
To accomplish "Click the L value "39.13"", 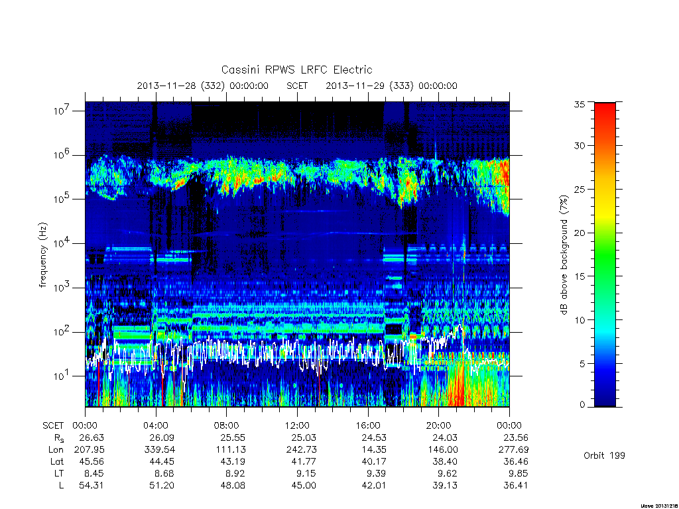I will (445, 485).
